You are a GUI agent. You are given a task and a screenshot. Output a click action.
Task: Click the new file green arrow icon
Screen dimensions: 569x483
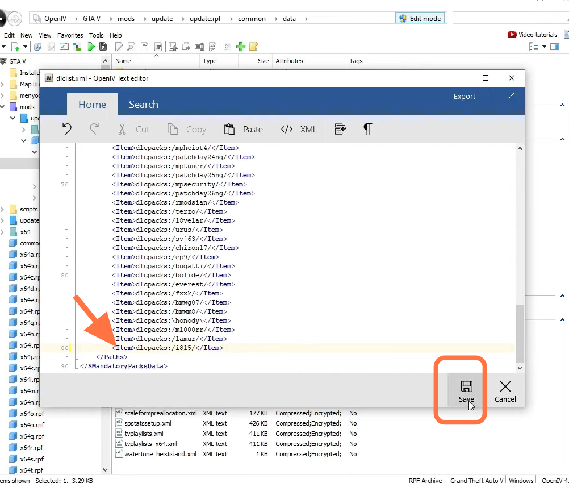pos(15,47)
